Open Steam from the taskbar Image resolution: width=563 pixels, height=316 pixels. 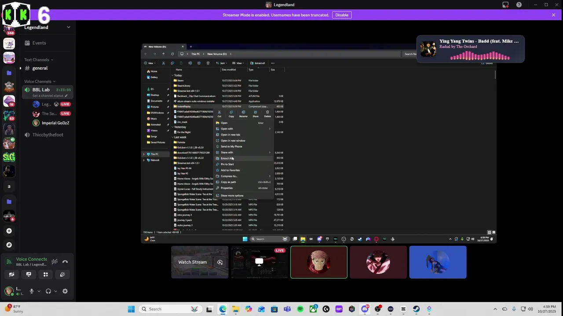(416, 309)
